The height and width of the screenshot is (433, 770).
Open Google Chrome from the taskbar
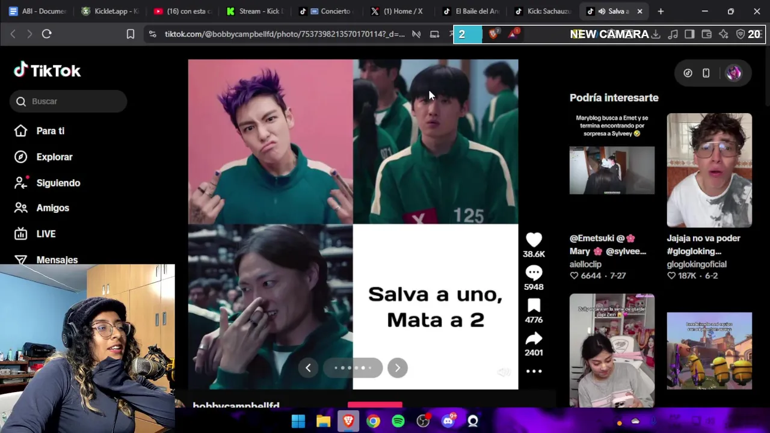(x=374, y=421)
